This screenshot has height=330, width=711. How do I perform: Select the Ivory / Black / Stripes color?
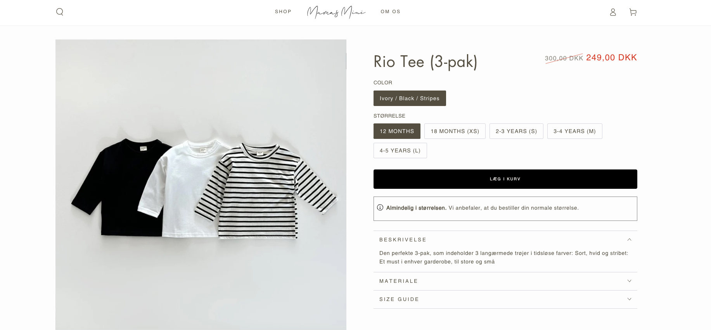pos(410,98)
